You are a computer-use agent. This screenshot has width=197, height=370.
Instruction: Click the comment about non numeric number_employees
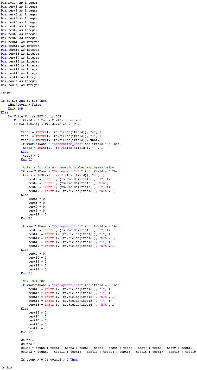[x=67, y=167]
